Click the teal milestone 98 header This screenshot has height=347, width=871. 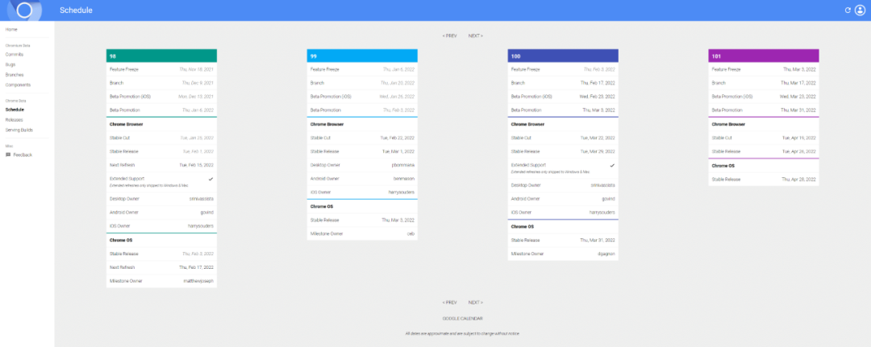pyautogui.click(x=161, y=56)
